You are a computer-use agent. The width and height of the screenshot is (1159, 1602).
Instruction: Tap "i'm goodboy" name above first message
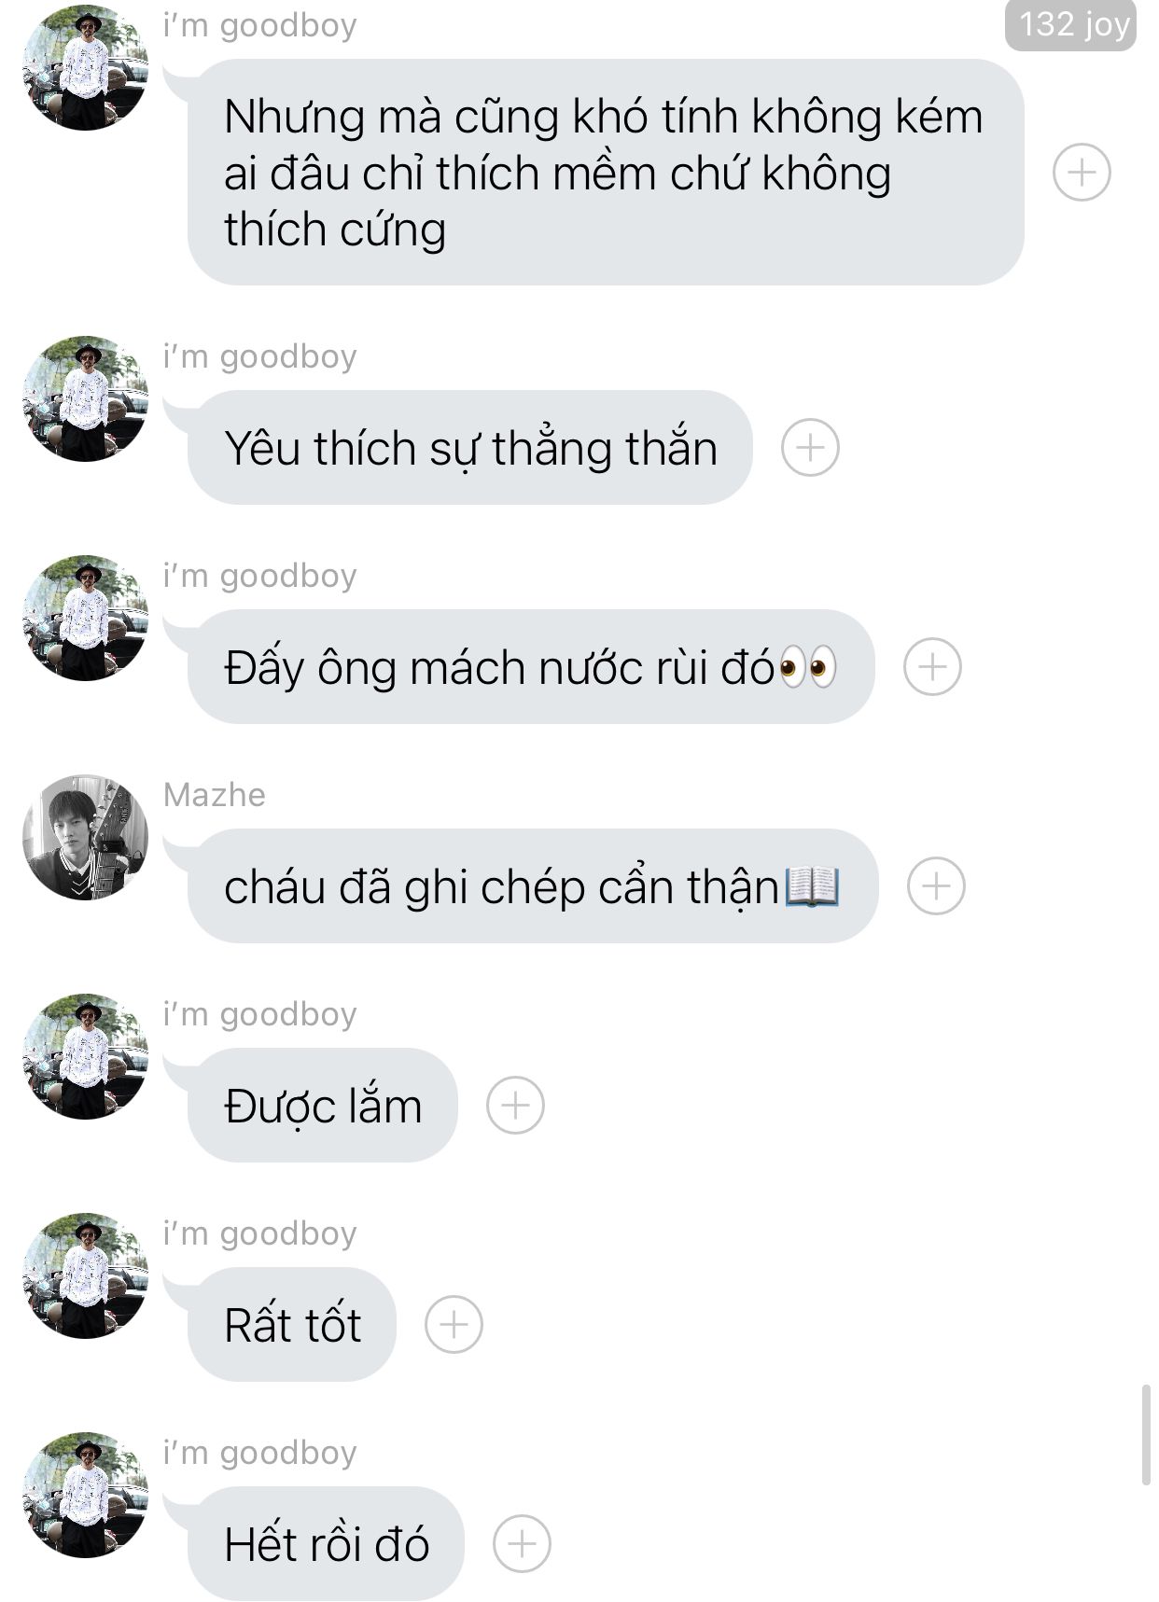[x=260, y=25]
